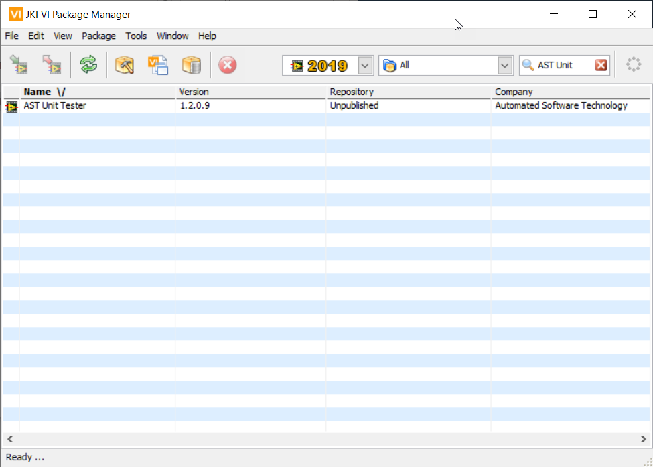653x467 pixels.
Task: Open the View menu
Action: 63,36
